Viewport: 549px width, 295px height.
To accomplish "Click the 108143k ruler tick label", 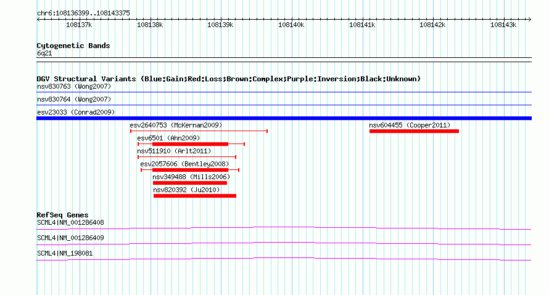I will 503,25.
